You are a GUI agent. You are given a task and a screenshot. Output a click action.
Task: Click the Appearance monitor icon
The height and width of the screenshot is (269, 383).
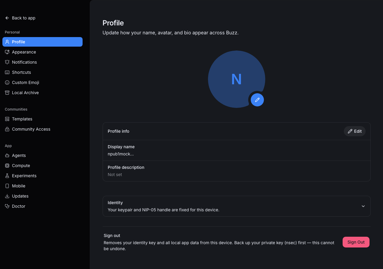pyautogui.click(x=7, y=52)
